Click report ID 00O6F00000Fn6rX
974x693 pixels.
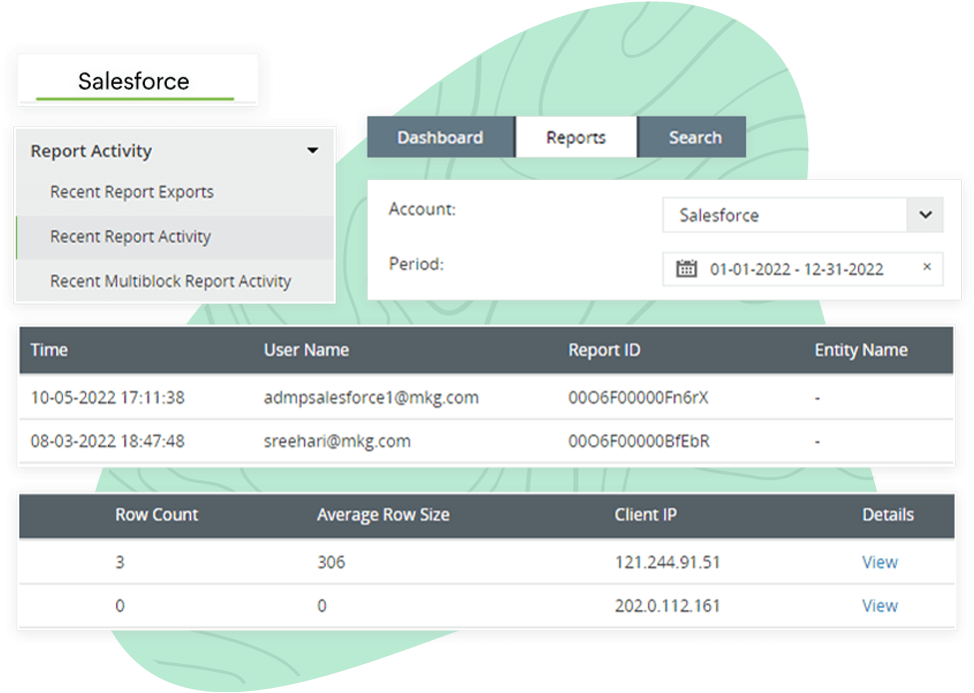click(638, 397)
